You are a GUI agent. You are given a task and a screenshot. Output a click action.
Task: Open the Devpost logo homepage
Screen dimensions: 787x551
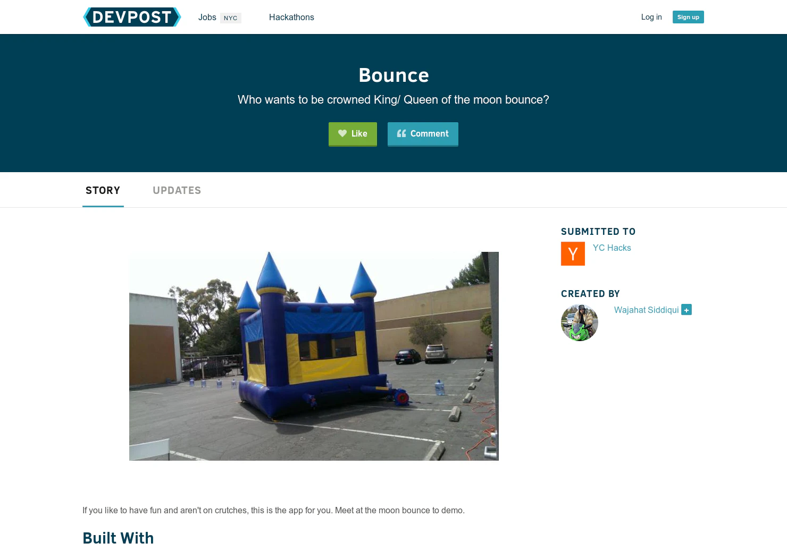pos(132,17)
